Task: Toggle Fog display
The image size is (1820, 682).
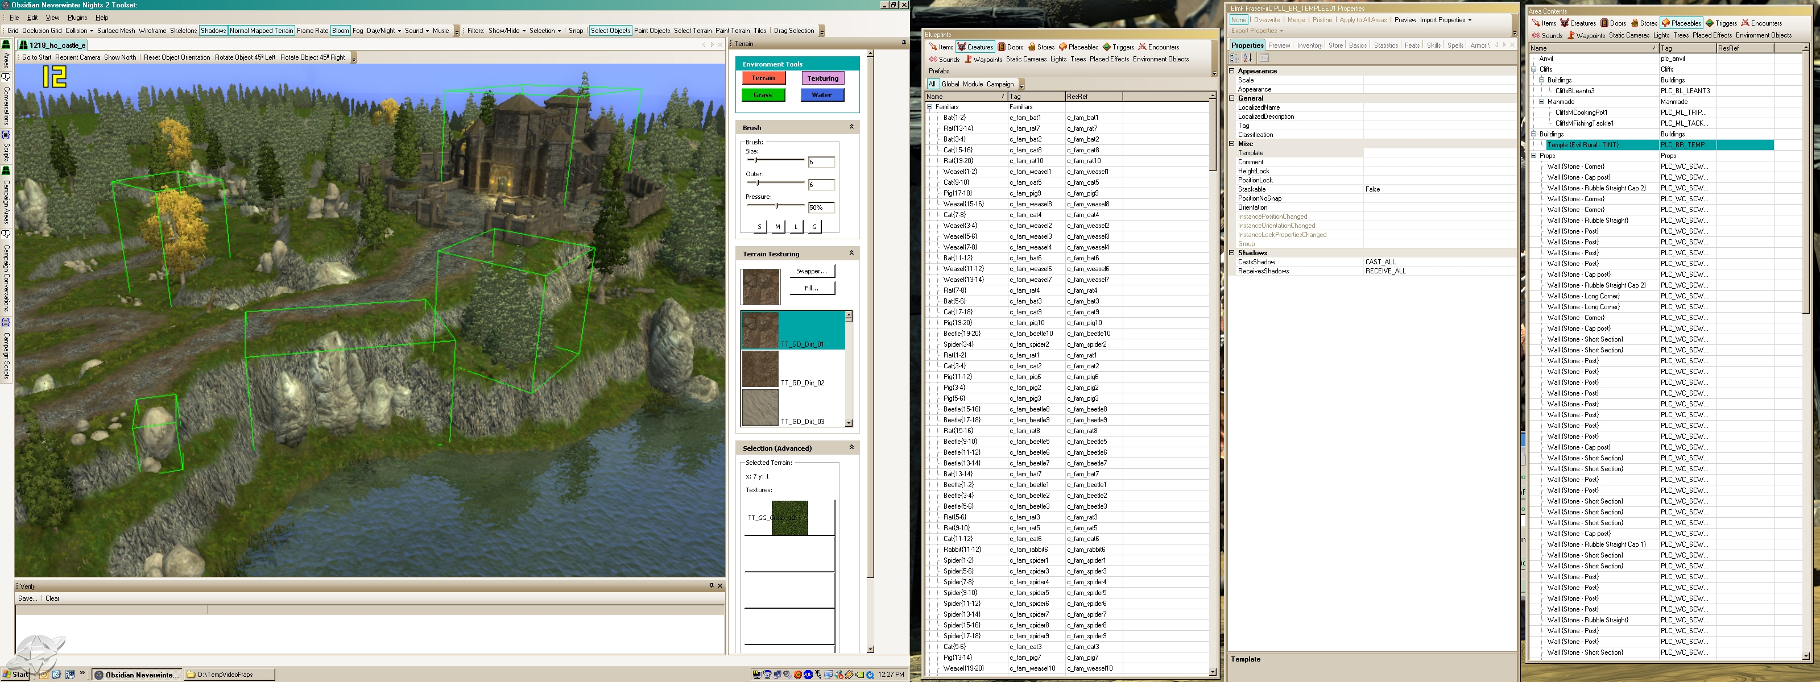Action: [358, 30]
